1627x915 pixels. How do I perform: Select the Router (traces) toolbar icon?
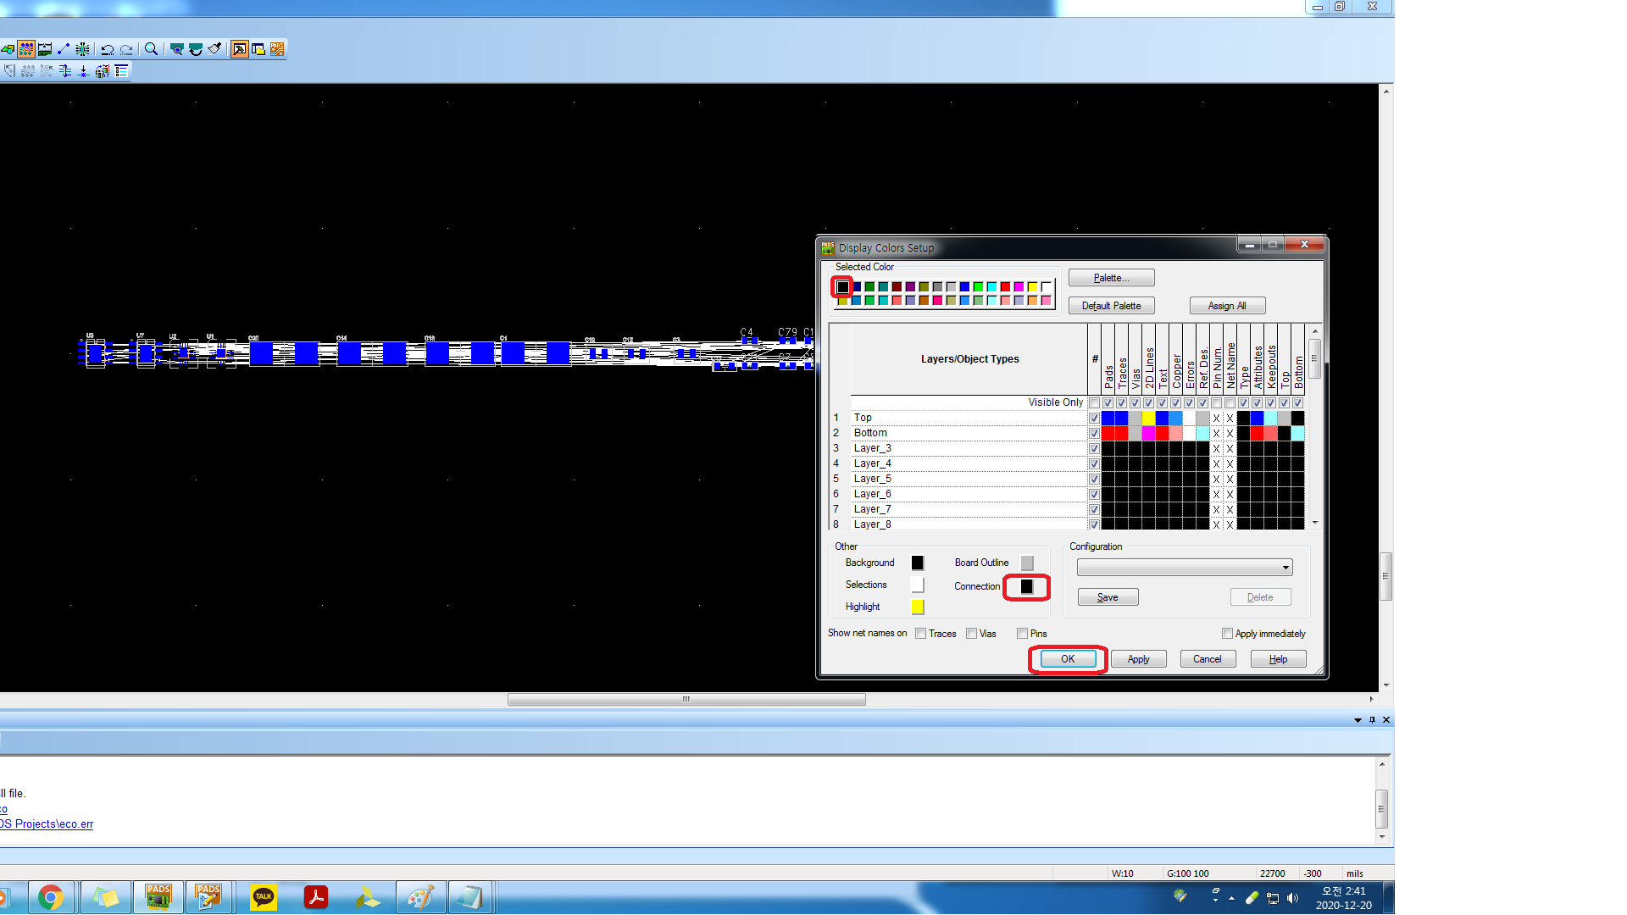click(x=26, y=49)
